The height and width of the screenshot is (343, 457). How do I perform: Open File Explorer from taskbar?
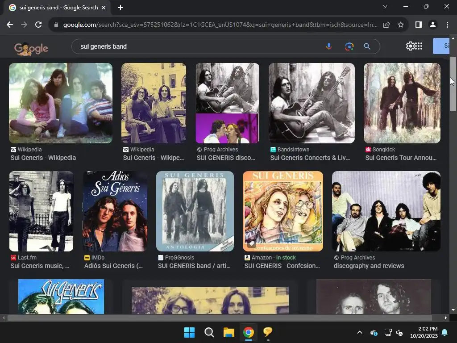[229, 332]
